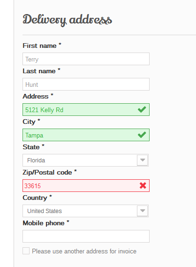The width and height of the screenshot is (196, 267).
Task: Click the green checkmark in City field
Action: 142,135
